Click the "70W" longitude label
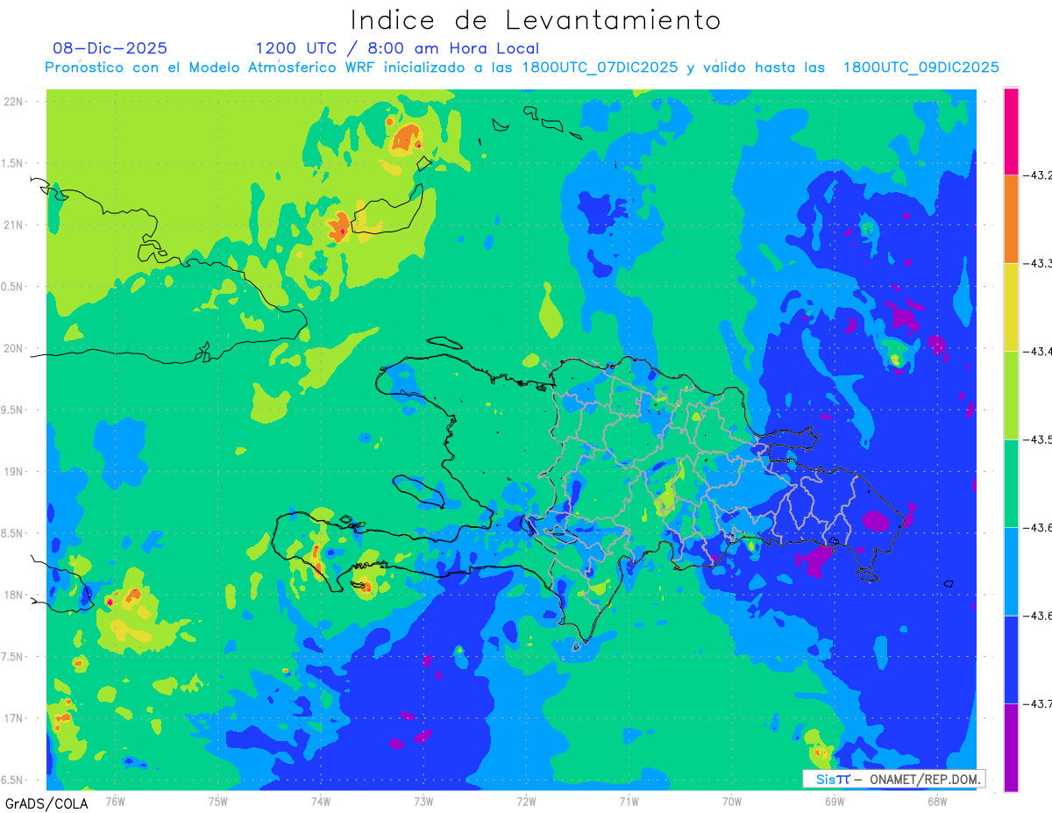This screenshot has width=1052, height=813. click(732, 801)
